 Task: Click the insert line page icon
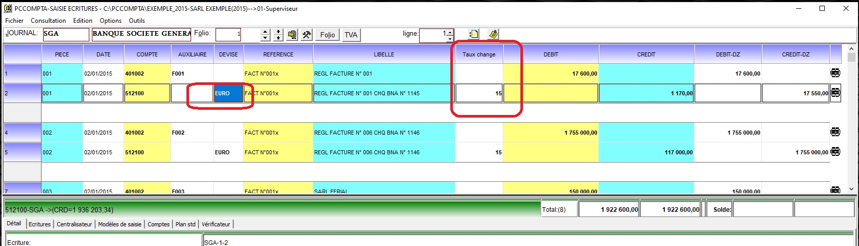[x=474, y=34]
